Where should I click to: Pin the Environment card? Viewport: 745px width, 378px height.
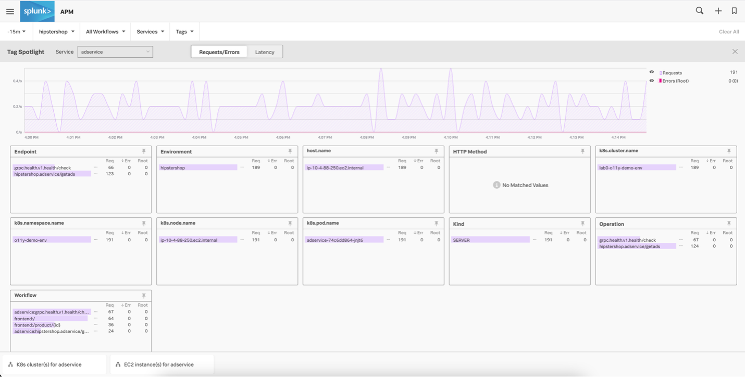point(290,151)
